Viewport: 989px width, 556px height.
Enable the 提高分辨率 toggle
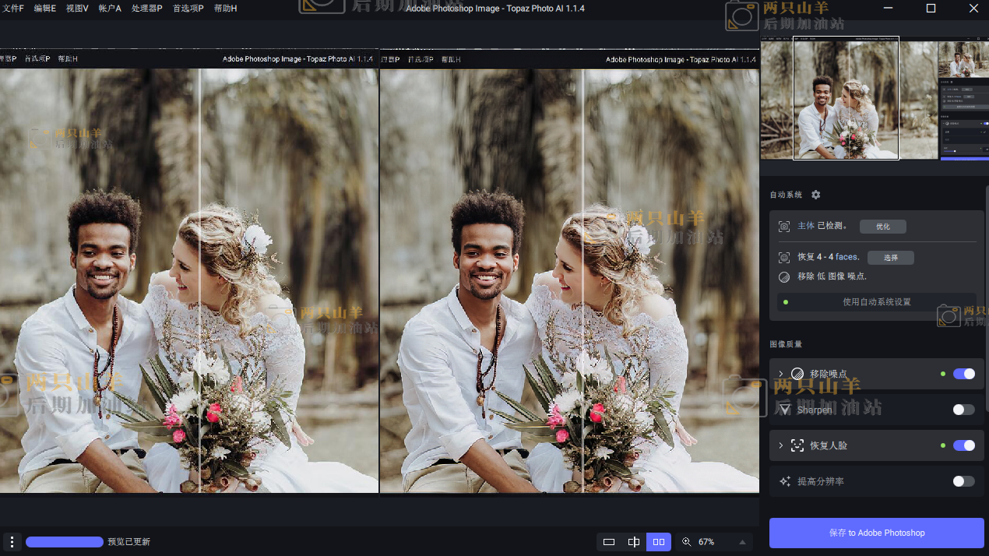click(x=963, y=481)
